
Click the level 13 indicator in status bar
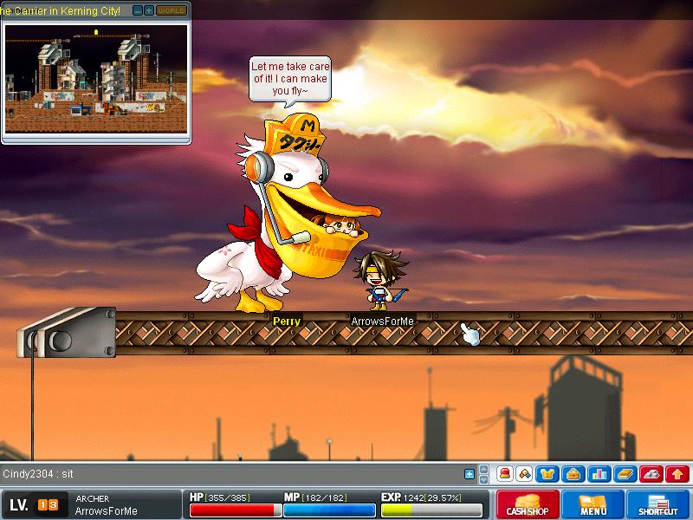pyautogui.click(x=48, y=505)
